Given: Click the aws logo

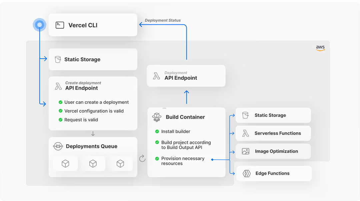Looking at the screenshot, I should coord(320,48).
